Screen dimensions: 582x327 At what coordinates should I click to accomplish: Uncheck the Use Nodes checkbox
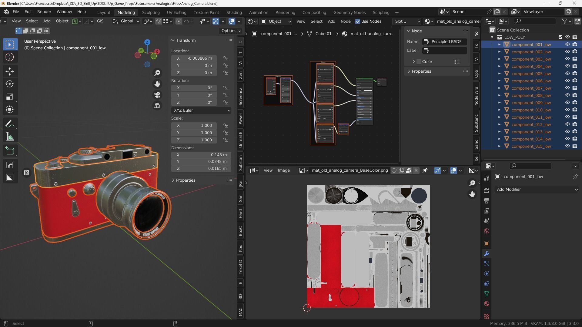pyautogui.click(x=358, y=21)
